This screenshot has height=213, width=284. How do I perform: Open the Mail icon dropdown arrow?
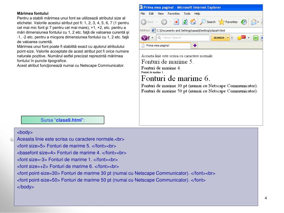(258, 22)
